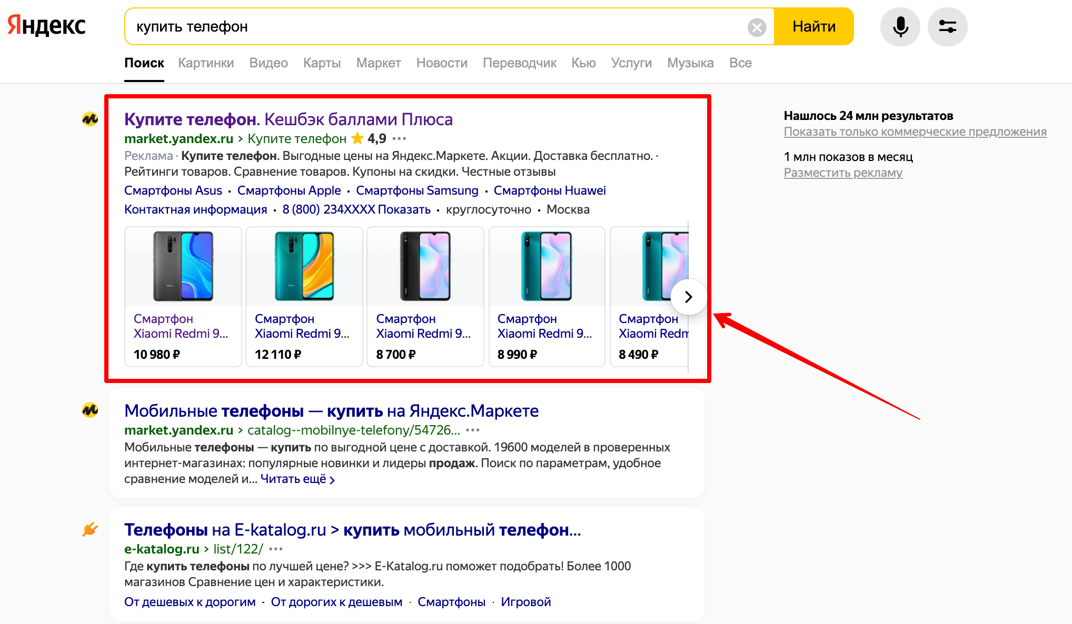Switch to the Услуги tab

click(x=631, y=63)
